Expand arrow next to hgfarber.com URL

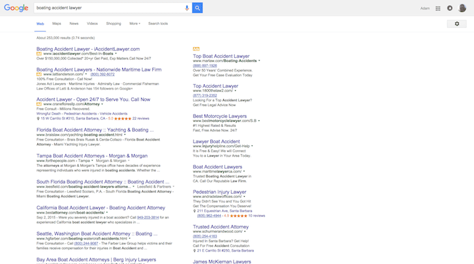[x=130, y=238]
